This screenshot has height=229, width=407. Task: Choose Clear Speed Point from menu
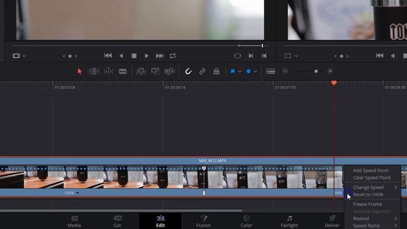click(x=371, y=178)
